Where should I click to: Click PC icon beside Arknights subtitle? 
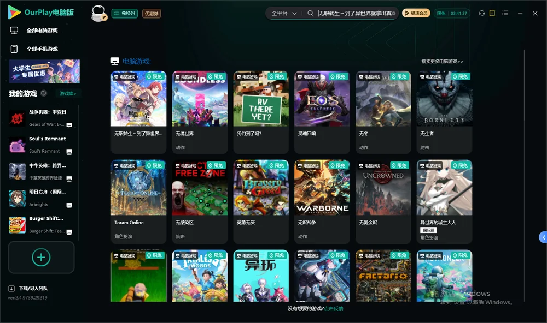(x=69, y=205)
